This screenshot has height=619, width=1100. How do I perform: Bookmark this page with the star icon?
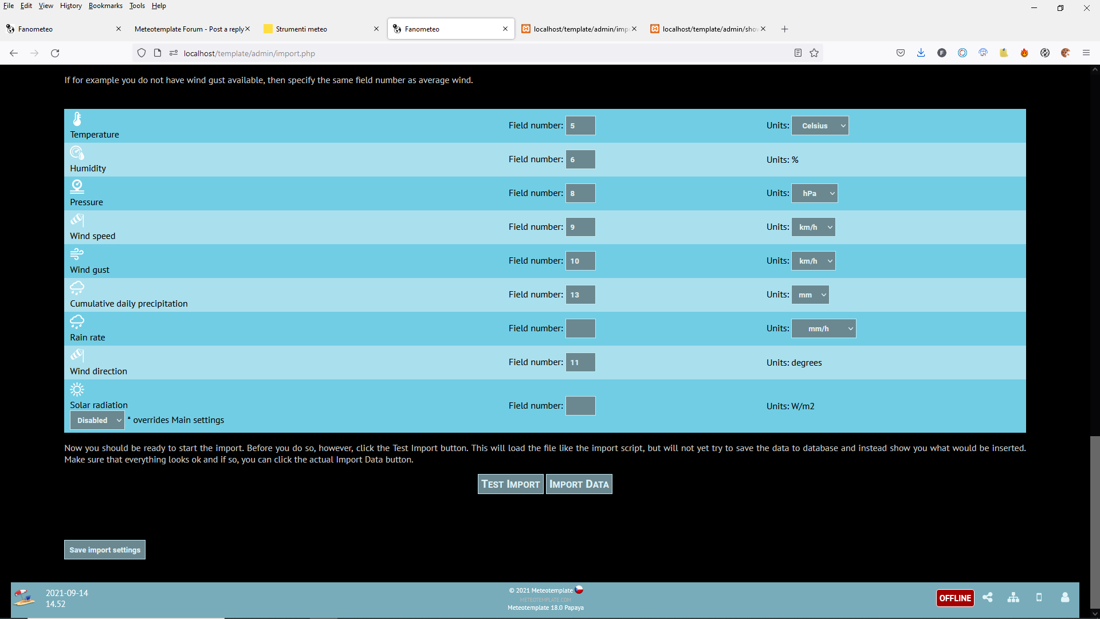click(x=814, y=53)
